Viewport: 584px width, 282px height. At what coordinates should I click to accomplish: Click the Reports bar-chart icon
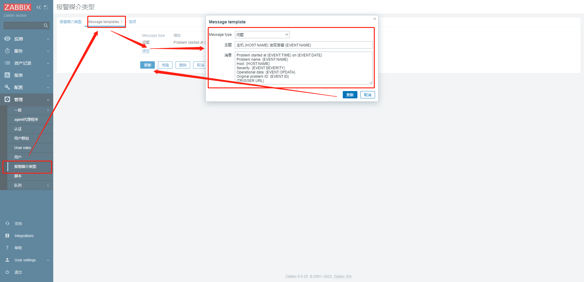7,75
